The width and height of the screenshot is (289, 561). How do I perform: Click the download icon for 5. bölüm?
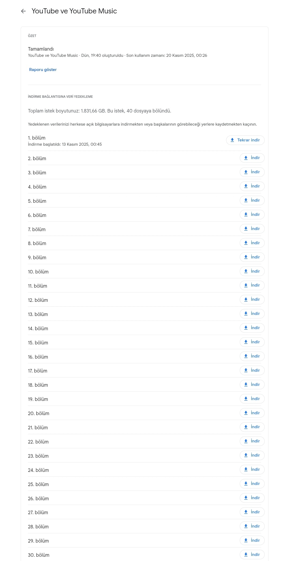click(246, 200)
